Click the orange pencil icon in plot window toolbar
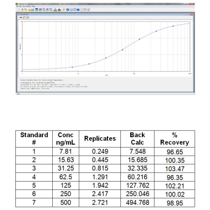The height and width of the screenshot is (210, 210). [x=24, y=17]
